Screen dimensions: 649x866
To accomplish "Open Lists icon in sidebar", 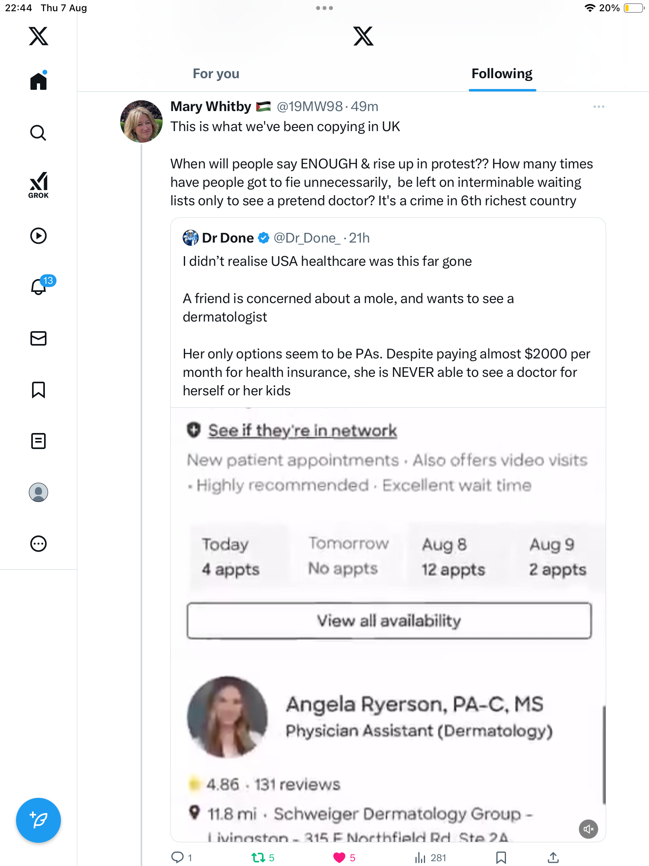I will pos(38,441).
